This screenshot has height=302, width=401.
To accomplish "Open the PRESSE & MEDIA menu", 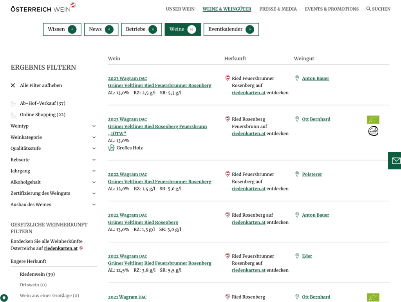I will pyautogui.click(x=278, y=9).
